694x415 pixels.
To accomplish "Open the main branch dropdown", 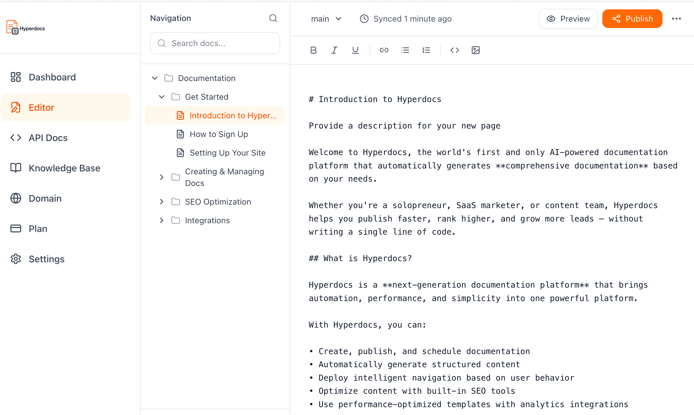I will pyautogui.click(x=326, y=19).
